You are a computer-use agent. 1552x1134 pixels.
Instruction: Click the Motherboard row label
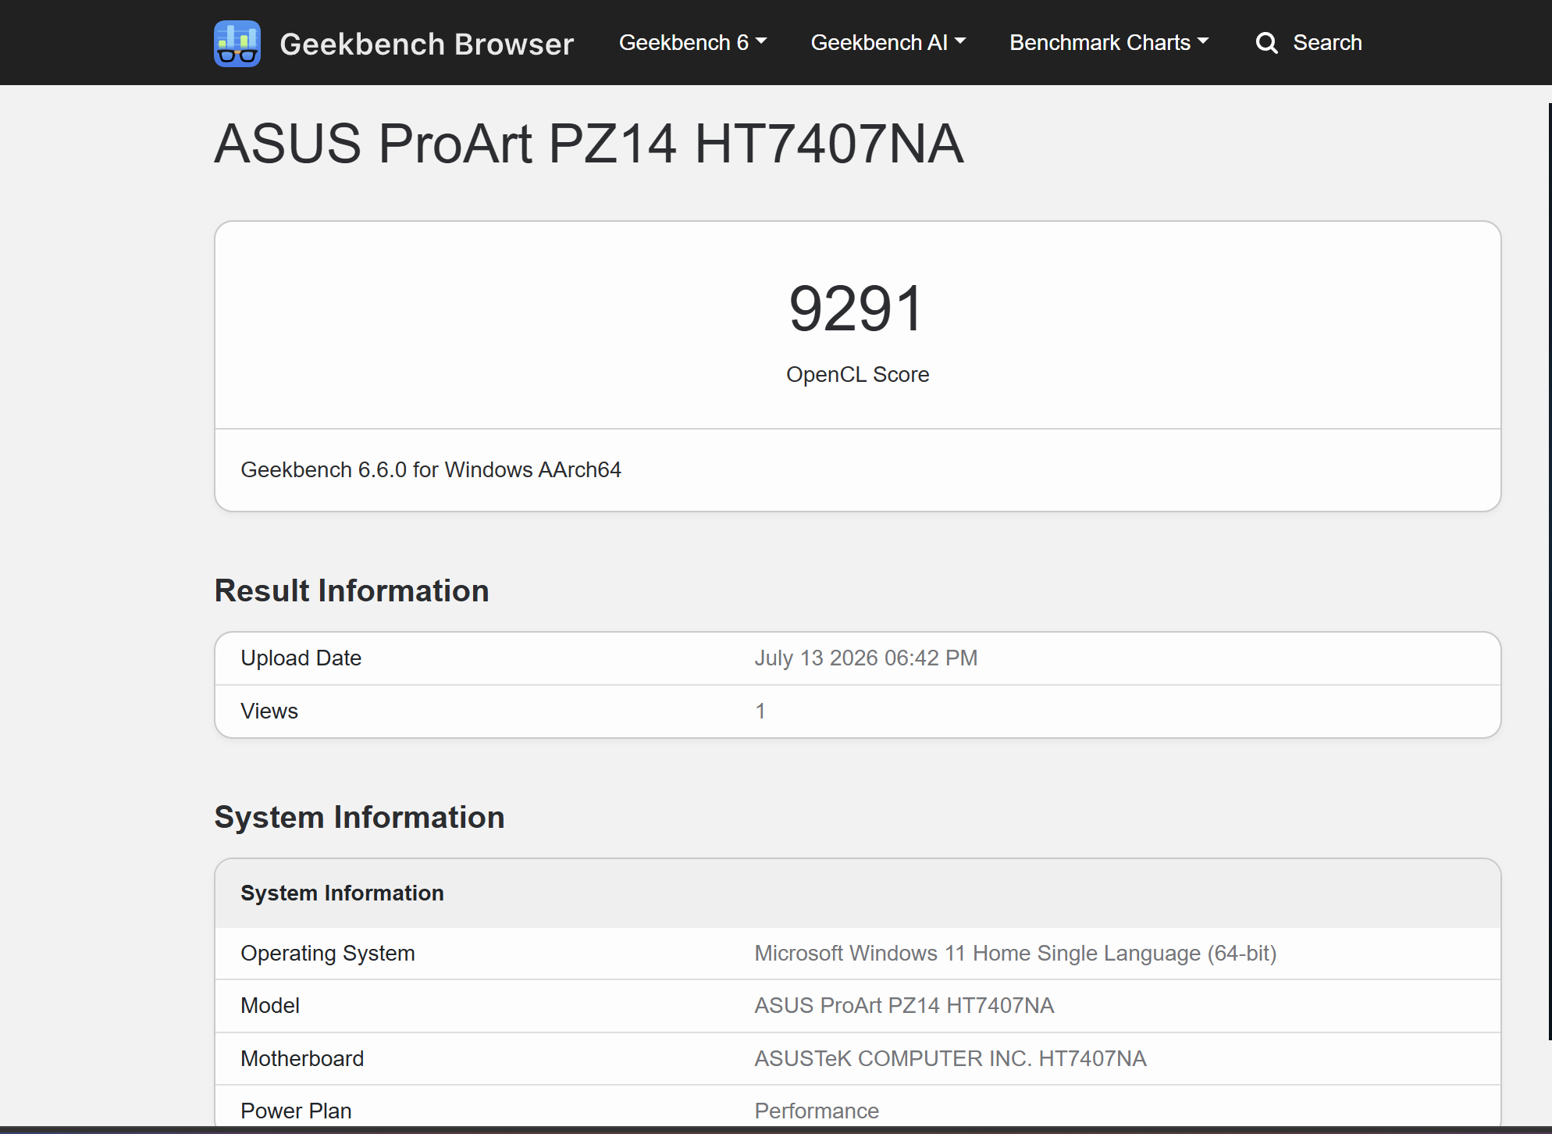click(302, 1059)
